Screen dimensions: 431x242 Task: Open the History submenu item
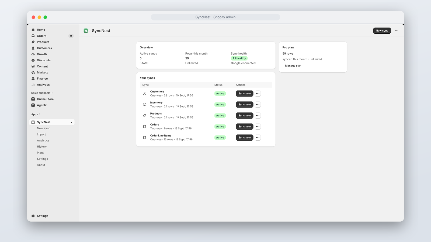(x=42, y=147)
